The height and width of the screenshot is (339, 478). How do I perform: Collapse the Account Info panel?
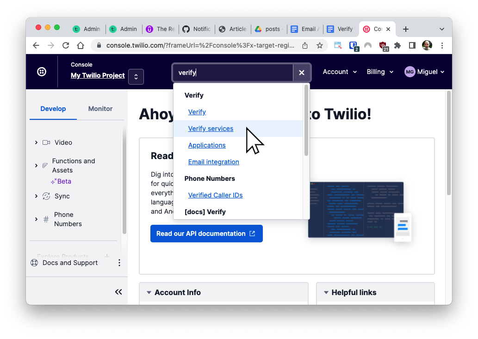click(x=149, y=292)
